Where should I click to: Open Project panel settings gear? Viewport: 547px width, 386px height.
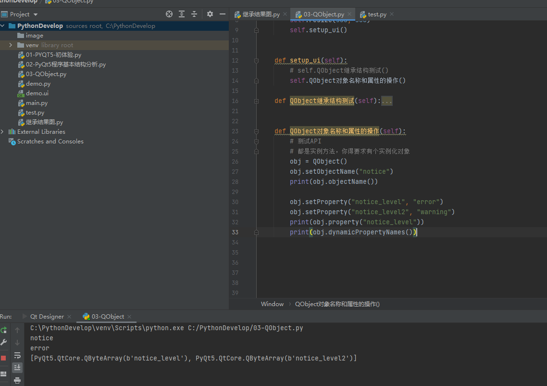point(210,14)
